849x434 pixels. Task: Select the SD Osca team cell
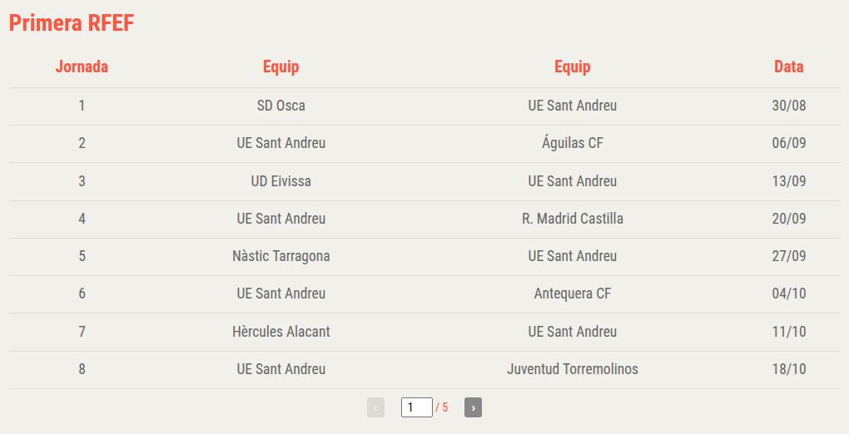[281, 105]
